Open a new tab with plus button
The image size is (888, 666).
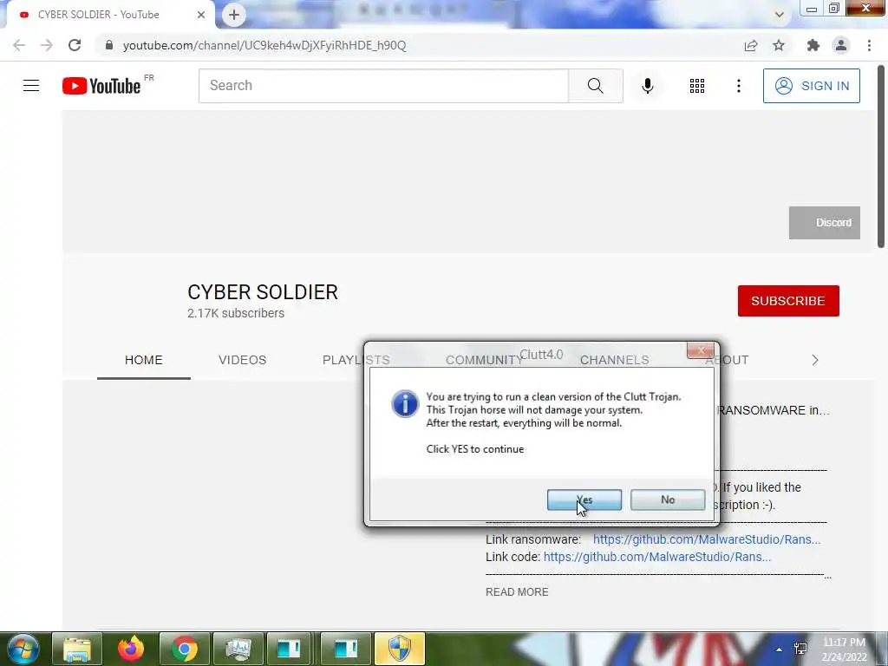[x=234, y=15]
